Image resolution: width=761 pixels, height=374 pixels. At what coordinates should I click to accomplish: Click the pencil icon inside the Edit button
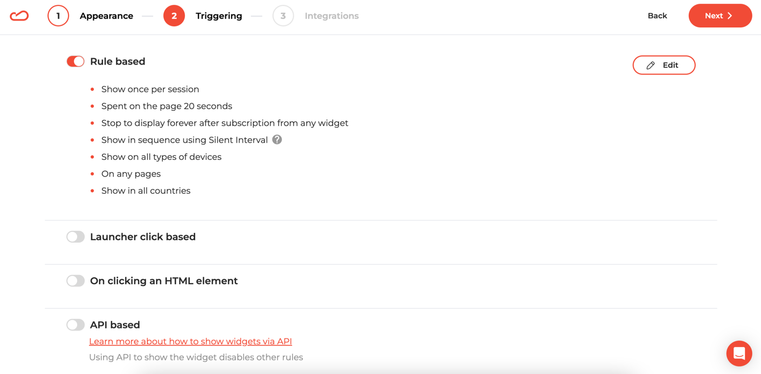pyautogui.click(x=651, y=65)
